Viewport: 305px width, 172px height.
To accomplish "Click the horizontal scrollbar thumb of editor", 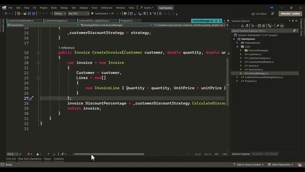I will coord(109,154).
